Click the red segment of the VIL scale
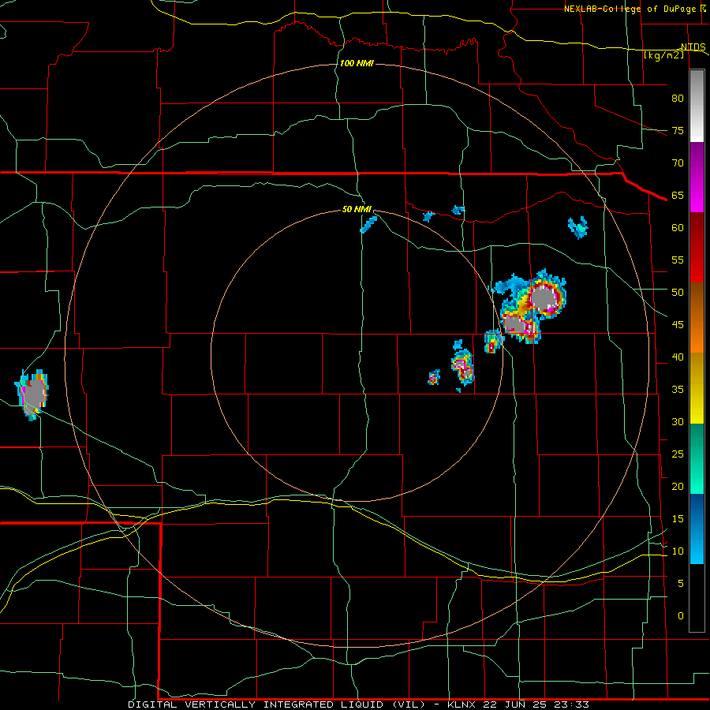 point(697,247)
